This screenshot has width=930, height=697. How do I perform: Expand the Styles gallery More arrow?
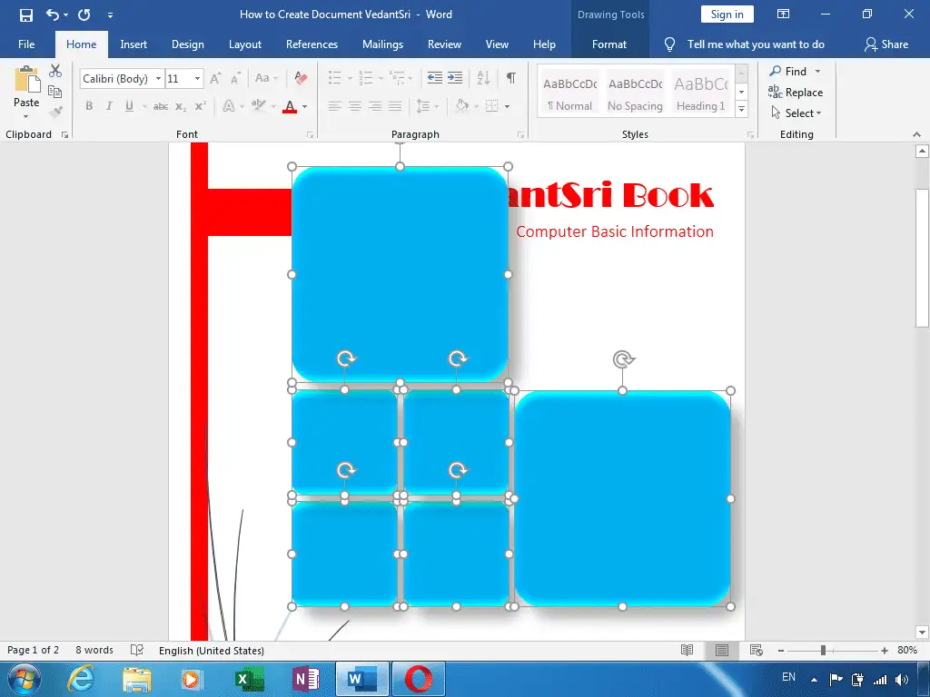tap(741, 109)
